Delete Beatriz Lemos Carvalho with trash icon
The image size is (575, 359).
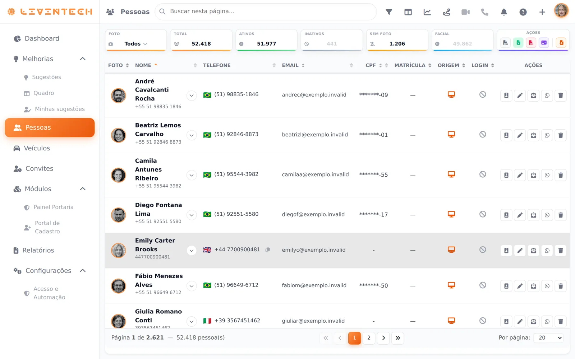pyautogui.click(x=561, y=135)
